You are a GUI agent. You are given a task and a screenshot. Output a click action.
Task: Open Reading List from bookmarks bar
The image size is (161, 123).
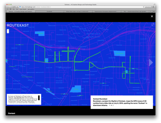[x=8, y=9]
